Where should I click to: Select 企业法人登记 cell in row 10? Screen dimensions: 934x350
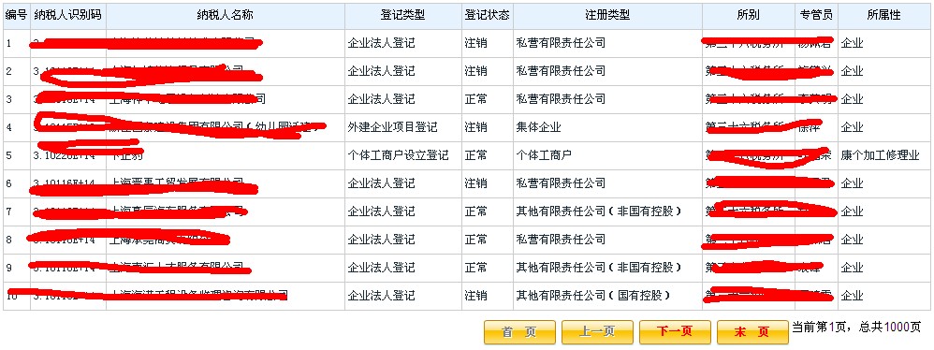click(403, 295)
